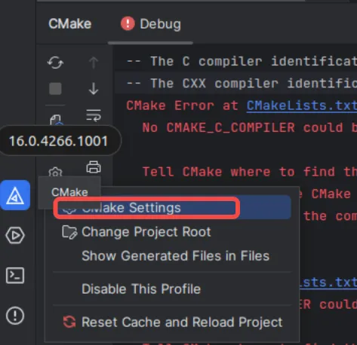Switch to the Debug profile tab
This screenshot has width=357, height=345.
click(151, 24)
